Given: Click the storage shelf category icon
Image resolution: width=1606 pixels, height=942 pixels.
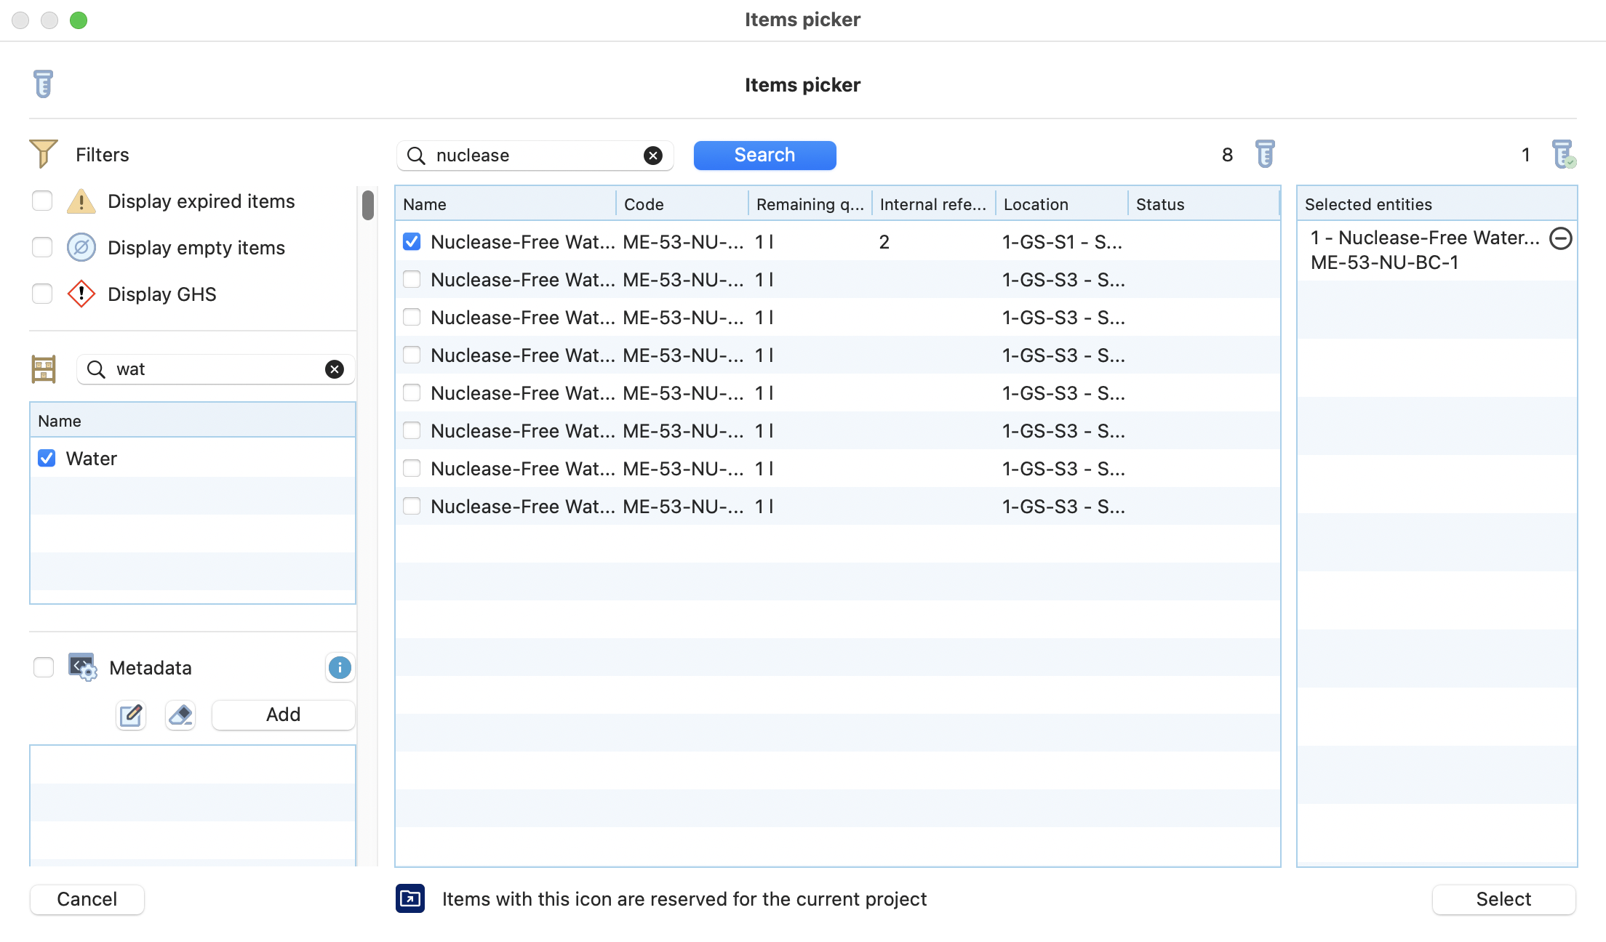Looking at the screenshot, I should [44, 369].
